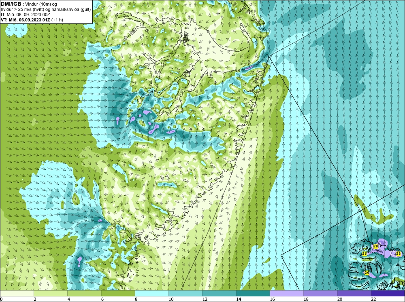Image resolution: width=405 pixels, height=302 pixels.
Task: Click the 20–22 m/s violet legend swatch
Action: coord(354,293)
